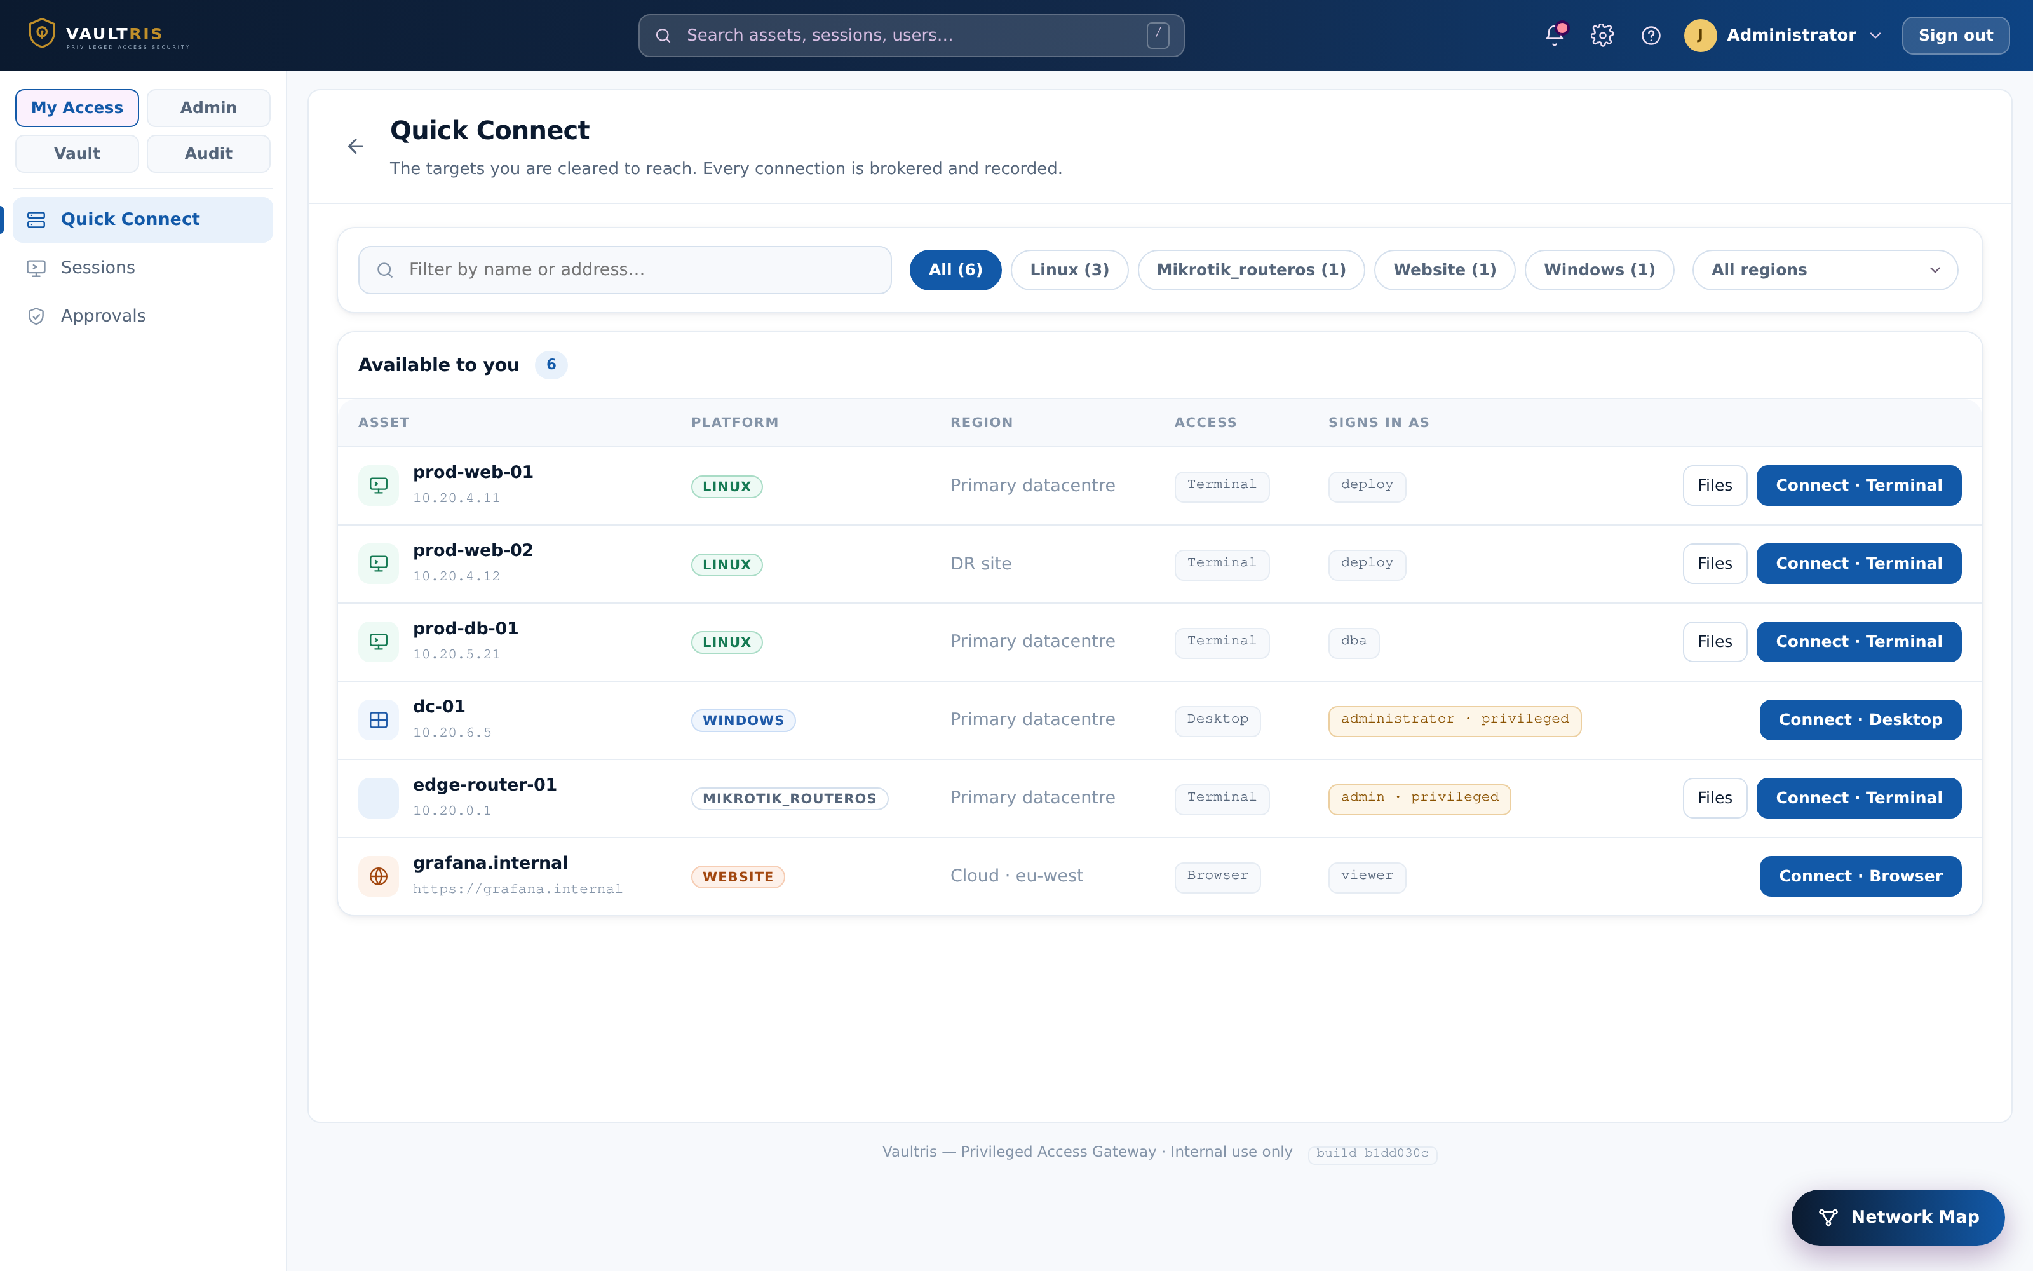Click the back arrow beside Quick Connect

click(x=355, y=146)
